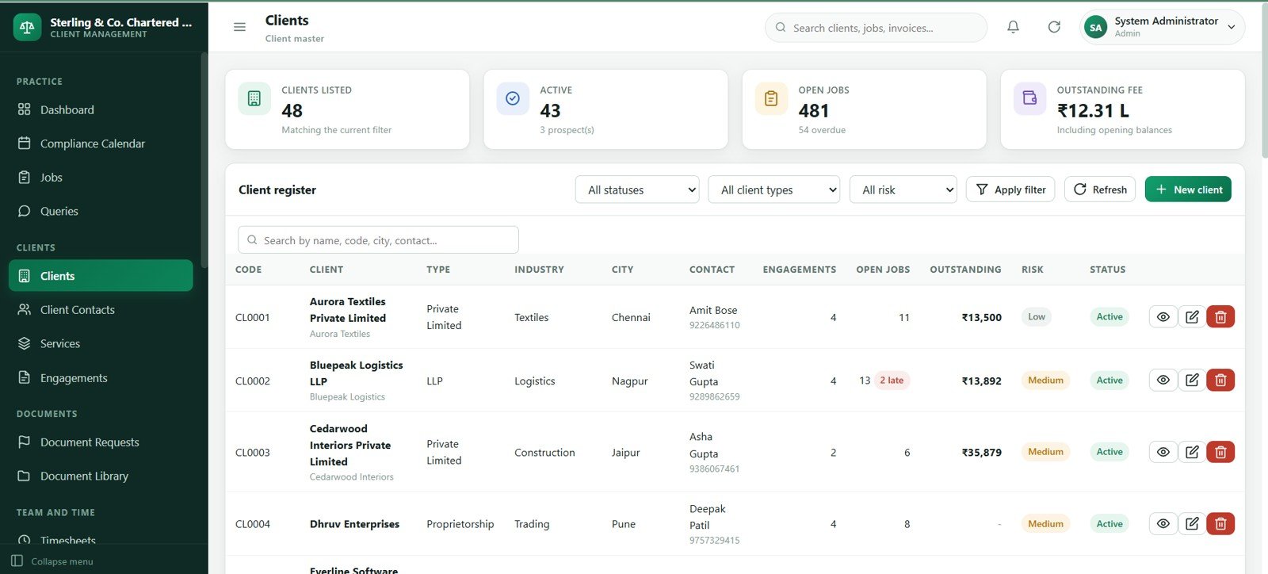1268x574 pixels.
Task: Click the top bar reload icon
Action: tap(1054, 27)
